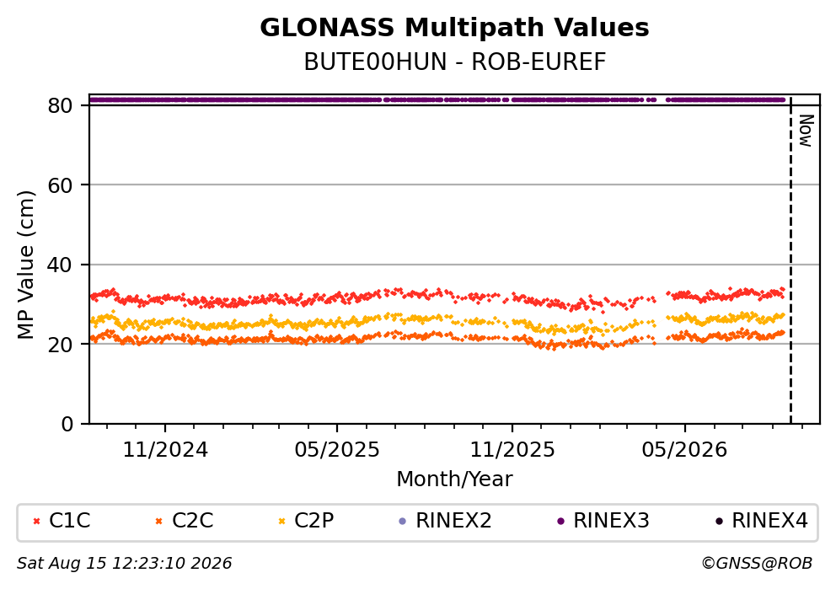
Task: Click the RINEX2 lavender legend dot
Action: point(403,522)
